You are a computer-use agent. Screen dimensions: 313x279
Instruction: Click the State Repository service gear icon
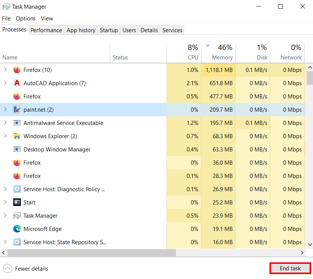click(x=17, y=242)
